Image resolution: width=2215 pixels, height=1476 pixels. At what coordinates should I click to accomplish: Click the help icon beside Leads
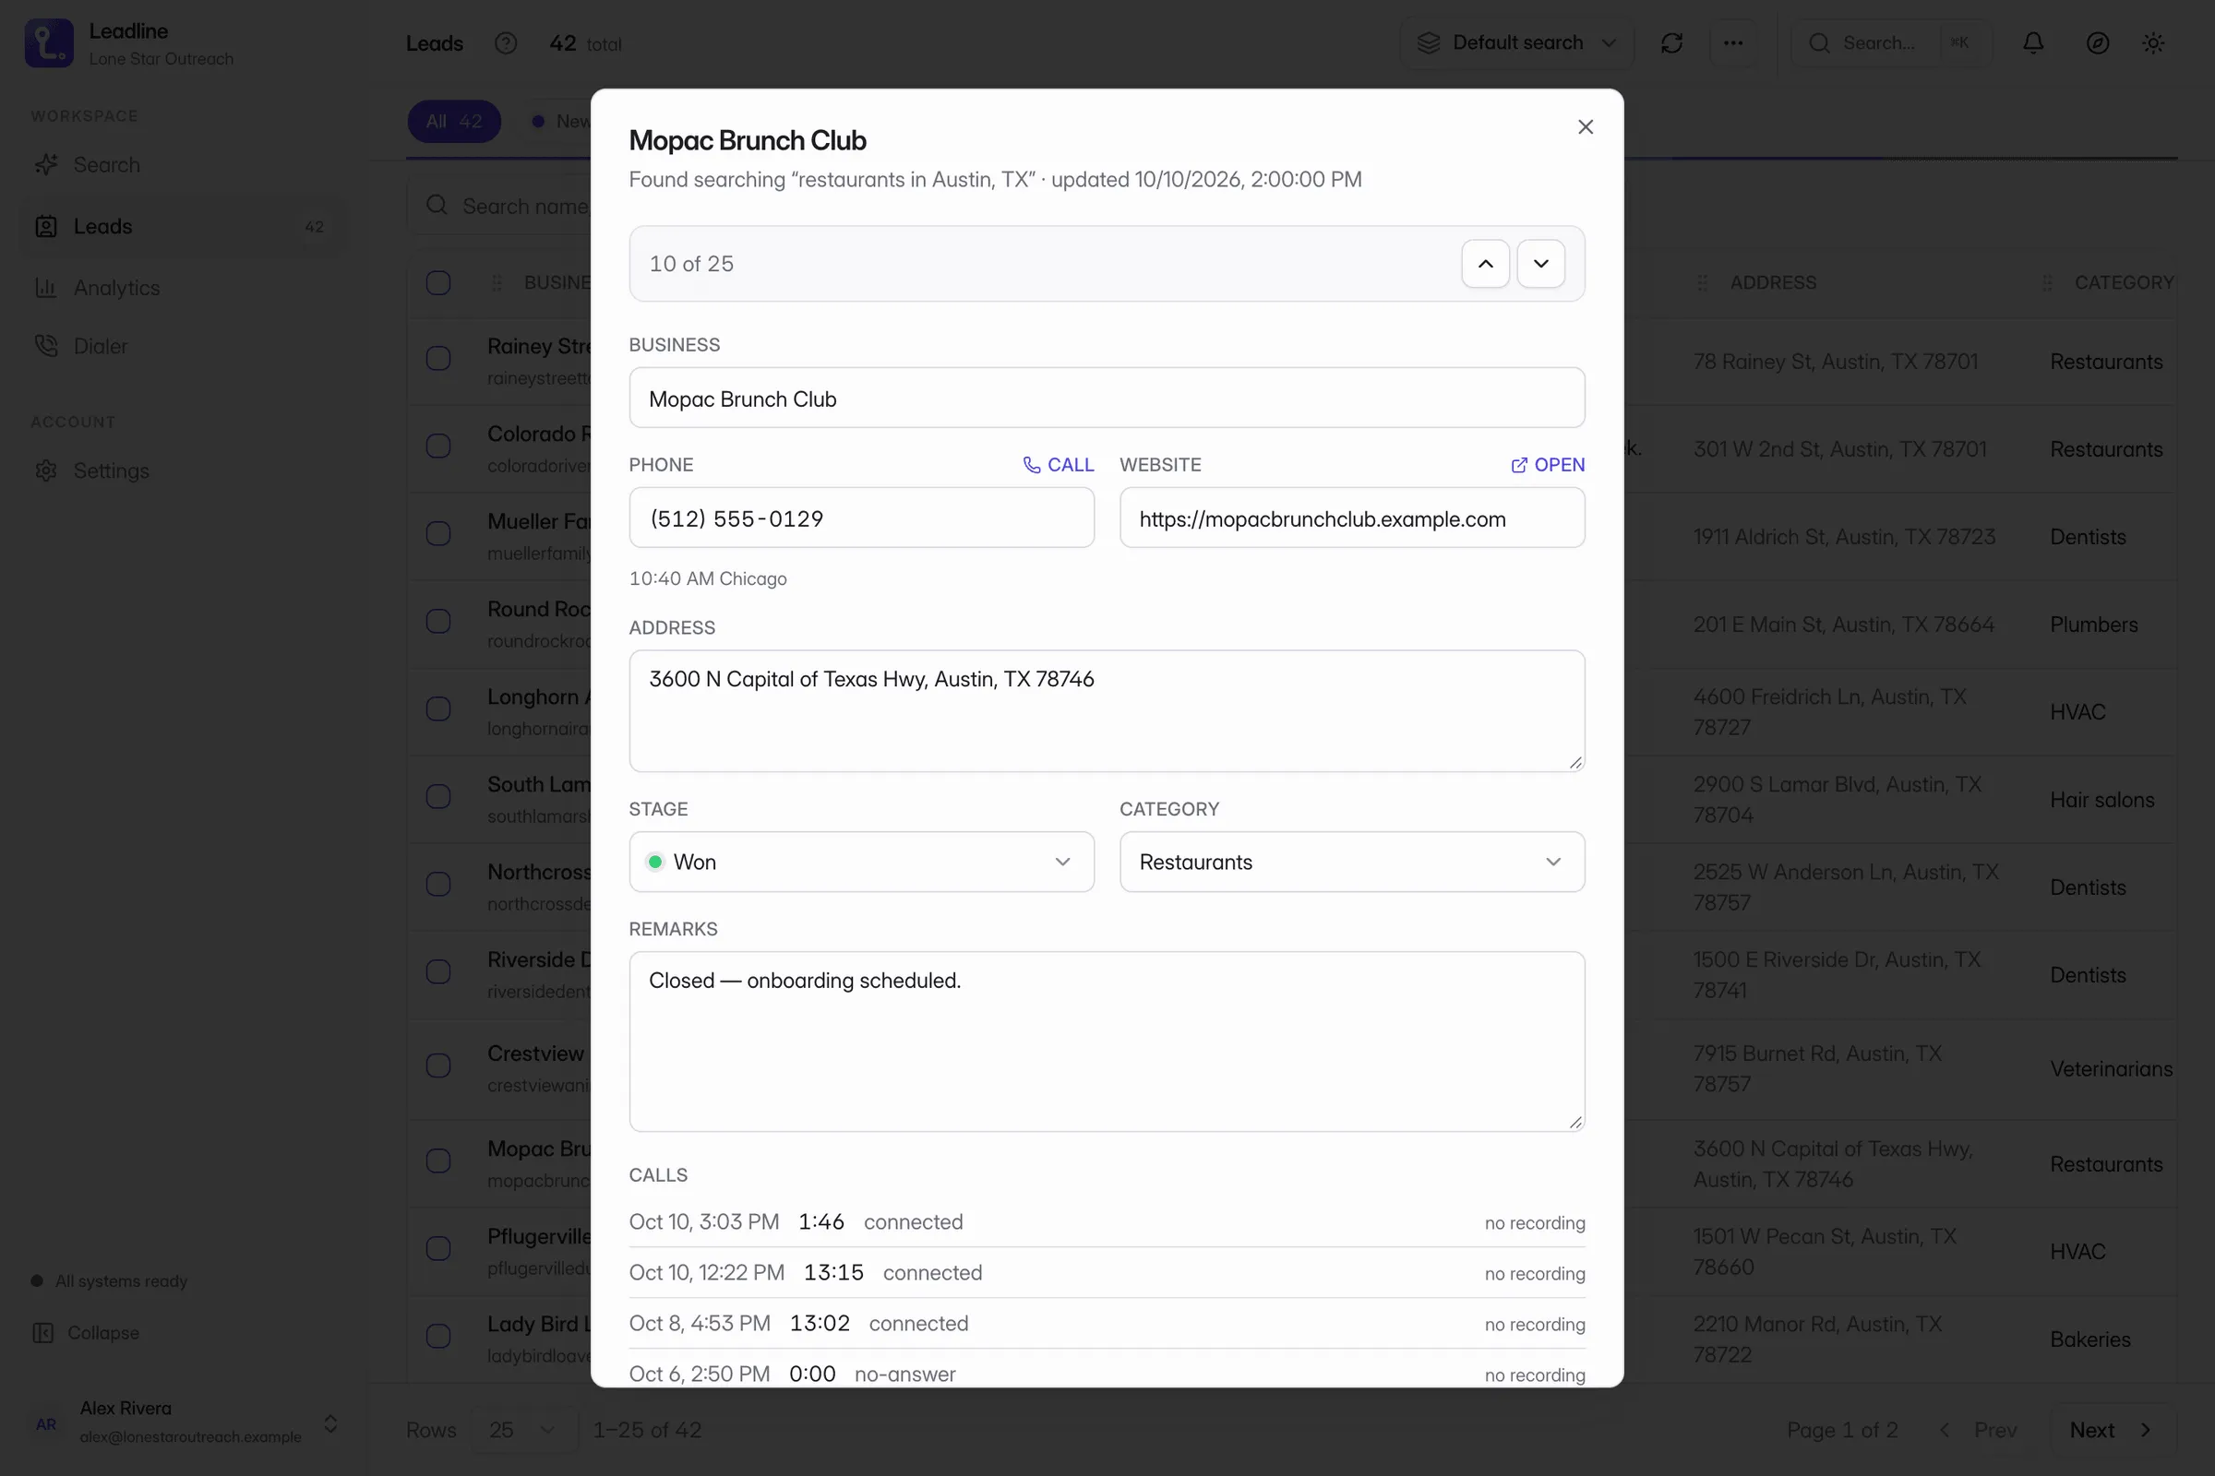(506, 43)
